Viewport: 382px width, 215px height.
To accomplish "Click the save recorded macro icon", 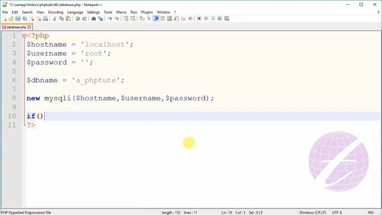I will pyautogui.click(x=227, y=19).
